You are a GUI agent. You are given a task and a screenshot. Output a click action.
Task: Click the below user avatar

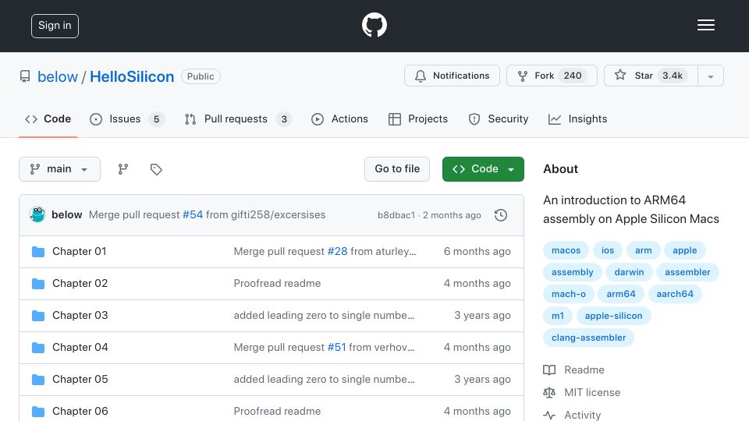37,215
